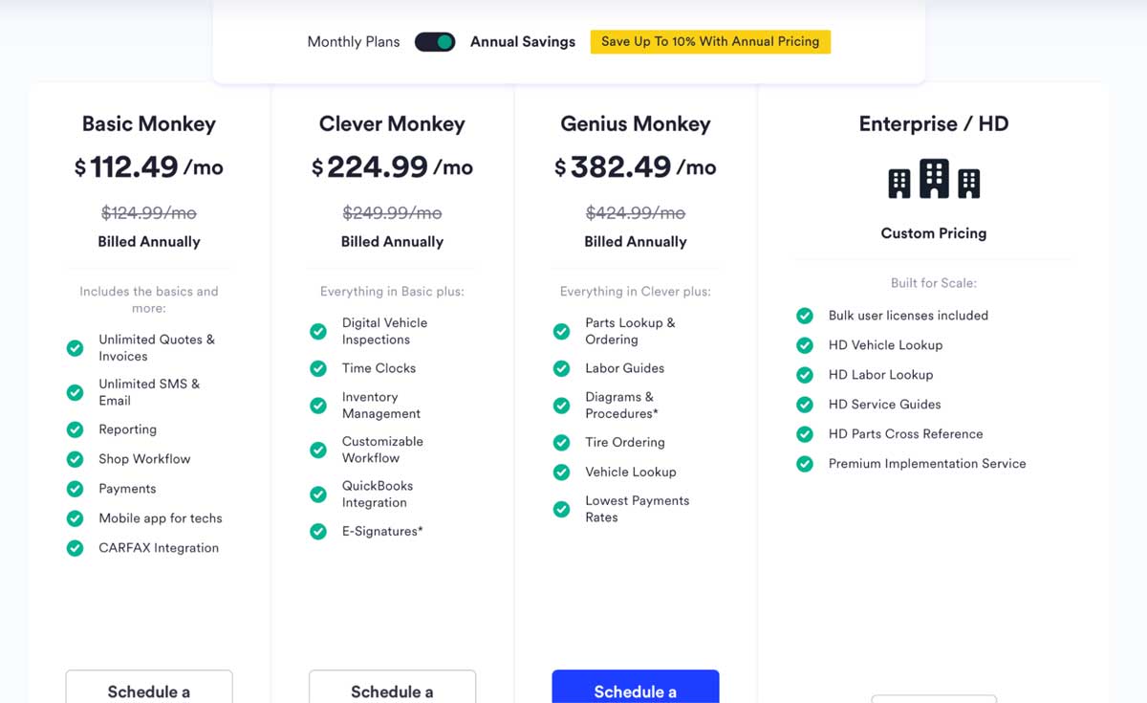
Task: Click the checkmark icon beside Unlimited Quotes & Invoices
Action: point(75,348)
